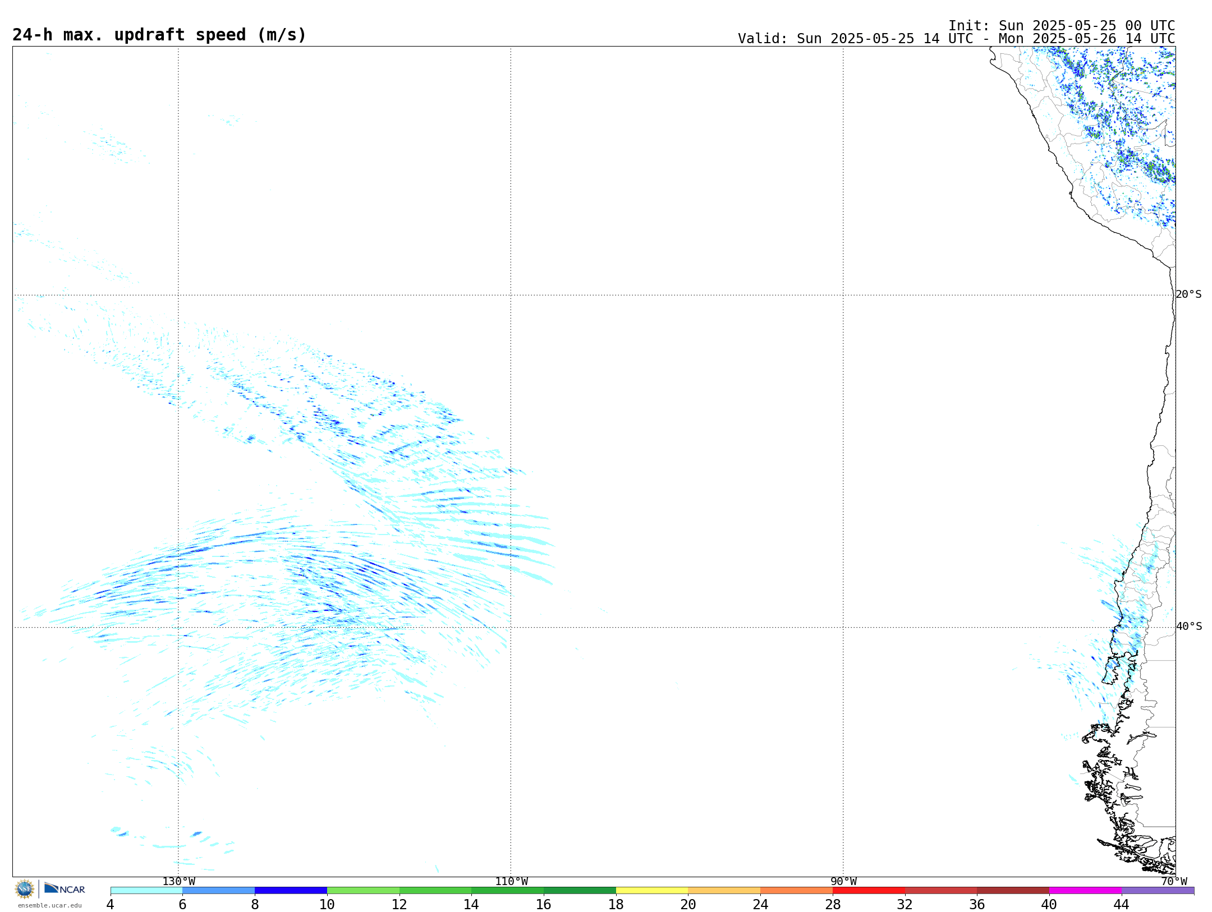The width and height of the screenshot is (1212, 912).
Task: Click the '24-h max. updraft speed (m/s)' title
Action: tap(159, 35)
